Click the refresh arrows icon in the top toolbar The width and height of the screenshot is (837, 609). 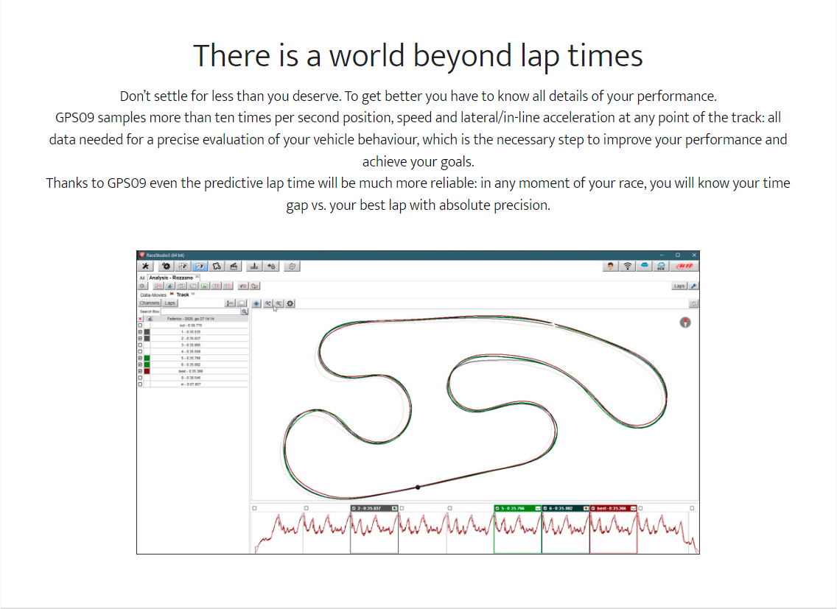click(292, 266)
